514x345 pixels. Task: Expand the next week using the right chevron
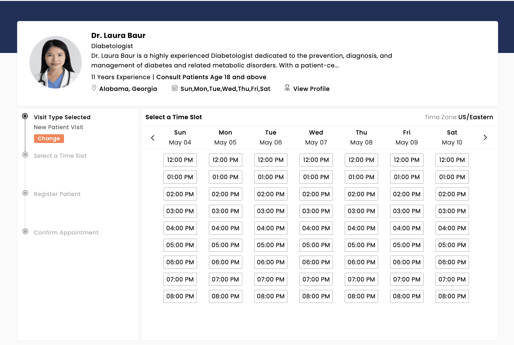tap(485, 137)
